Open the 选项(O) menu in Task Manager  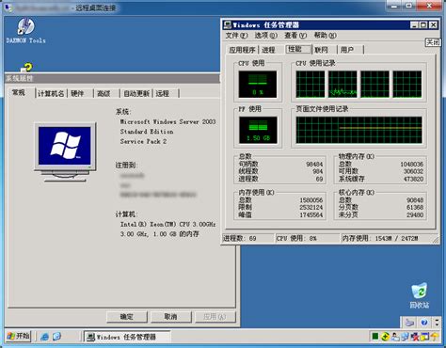(266, 35)
